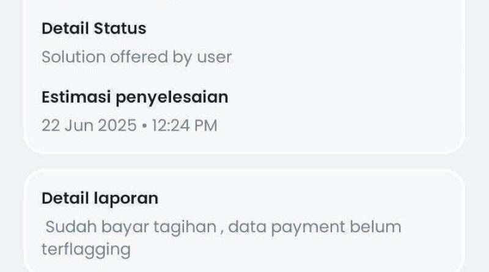Click the 12:24 PM time value
Image resolution: width=489 pixels, height=272 pixels.
(185, 125)
